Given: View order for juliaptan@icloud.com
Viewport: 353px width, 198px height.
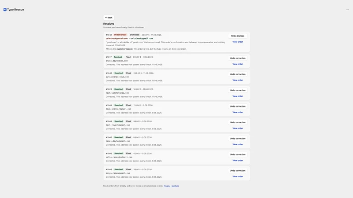Looking at the screenshot, I should (237, 80).
